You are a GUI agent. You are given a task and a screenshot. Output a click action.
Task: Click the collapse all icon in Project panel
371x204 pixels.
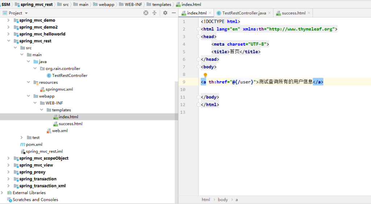[x=155, y=13]
